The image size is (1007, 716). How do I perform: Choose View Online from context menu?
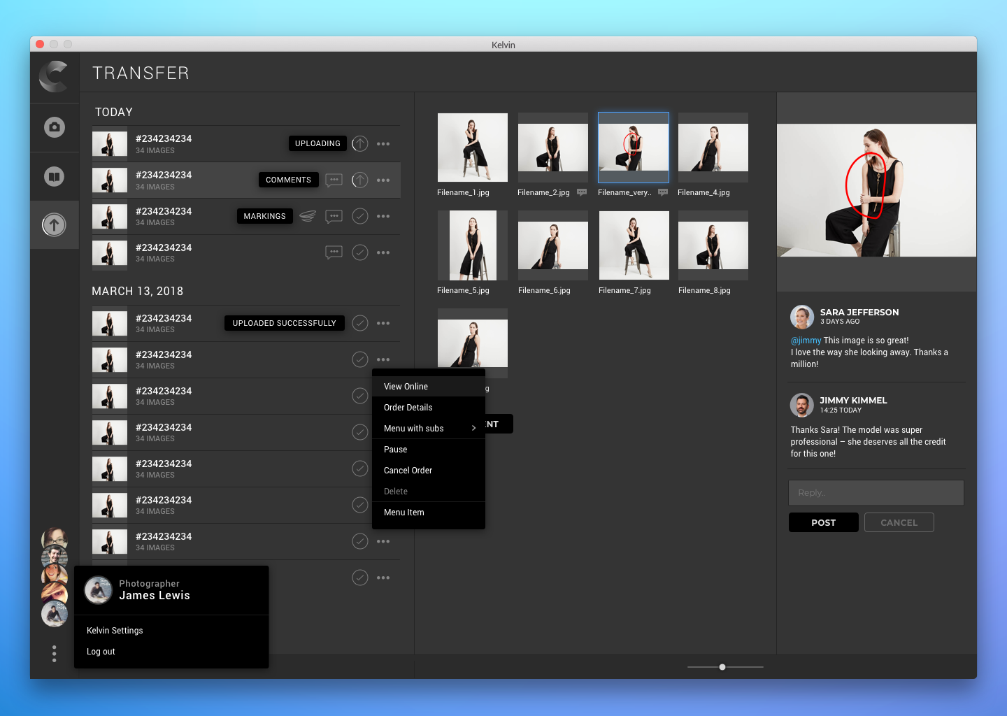coord(406,387)
